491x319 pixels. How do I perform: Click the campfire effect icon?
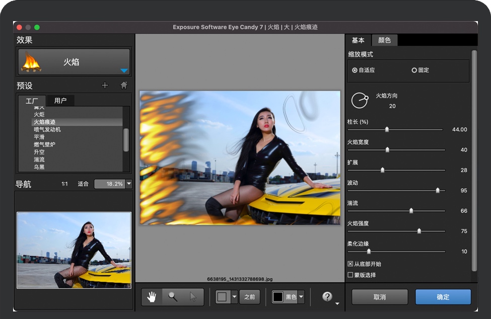click(31, 62)
